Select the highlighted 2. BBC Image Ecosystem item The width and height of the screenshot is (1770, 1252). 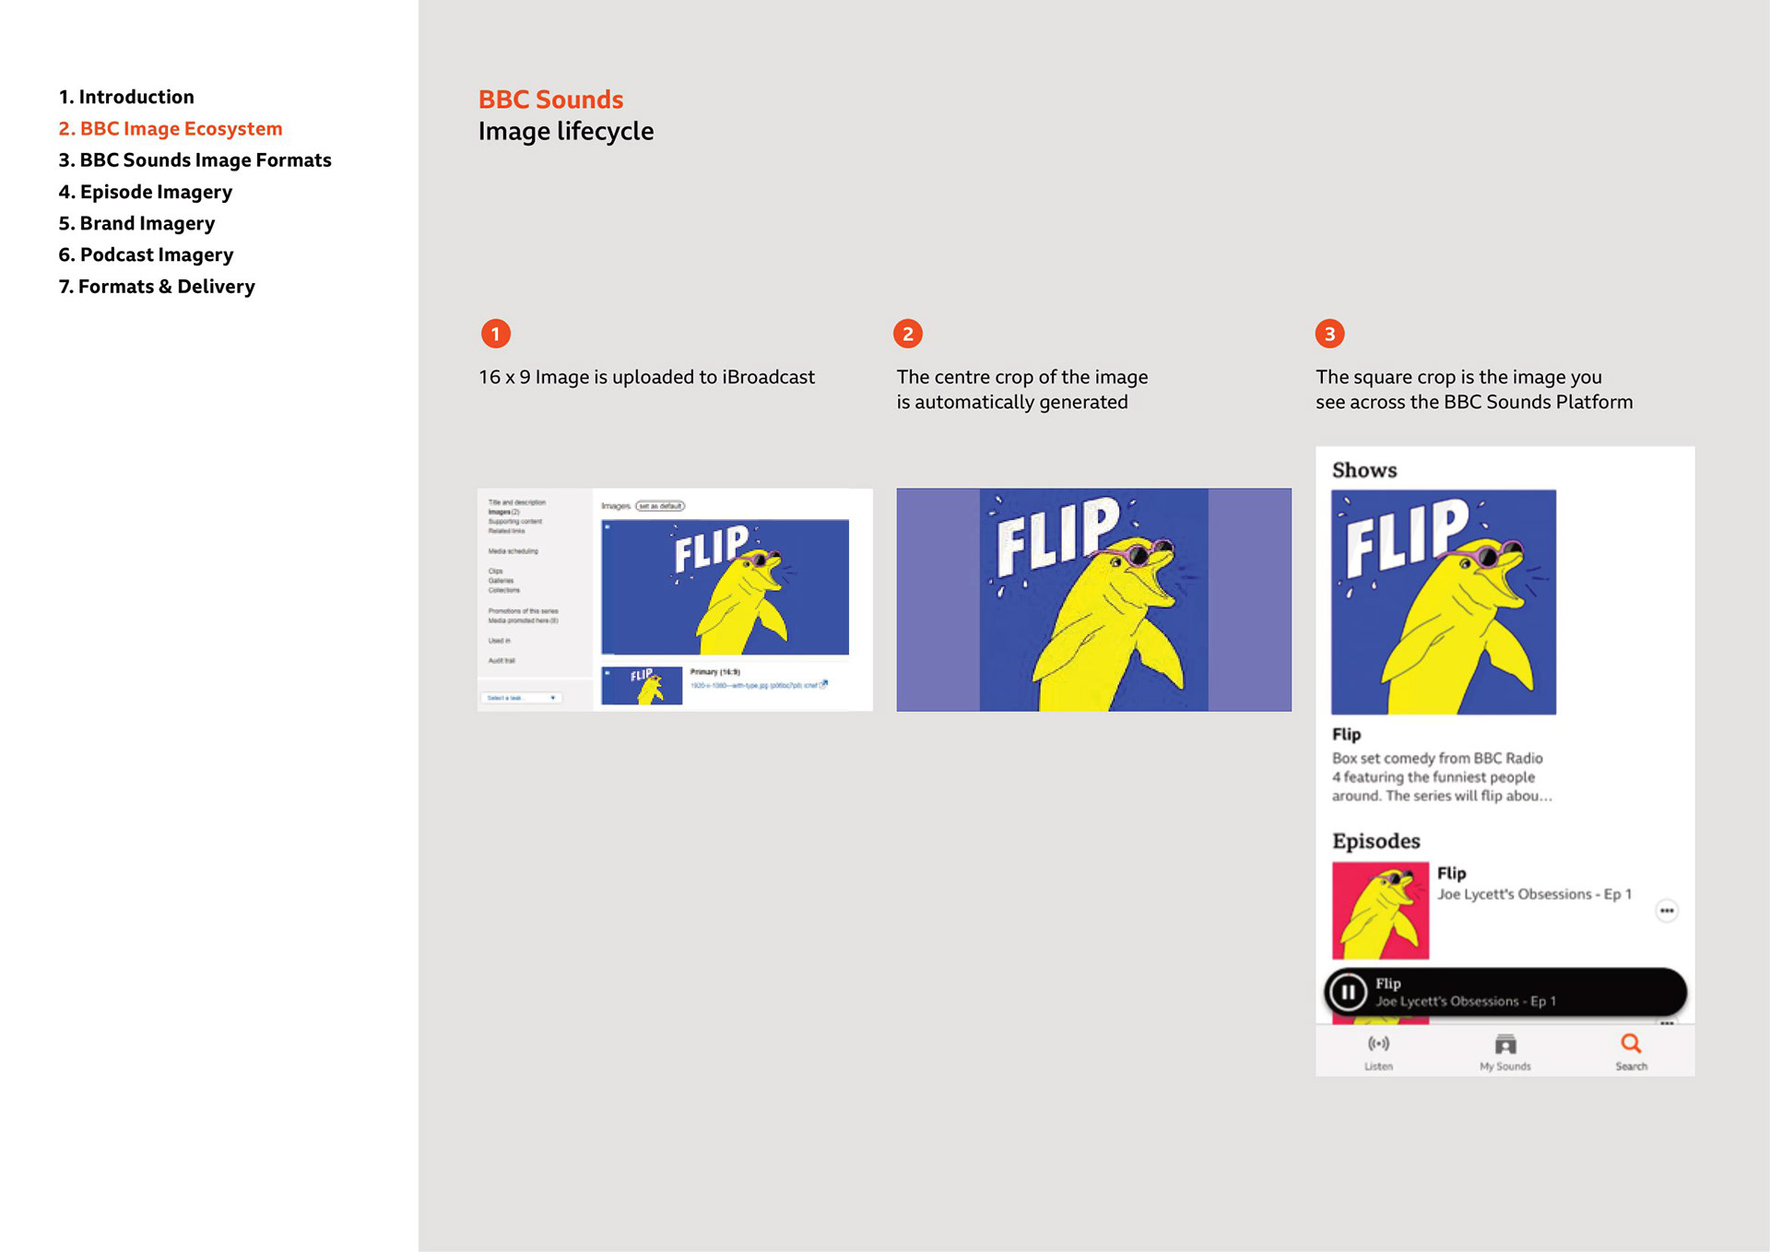pos(171,129)
